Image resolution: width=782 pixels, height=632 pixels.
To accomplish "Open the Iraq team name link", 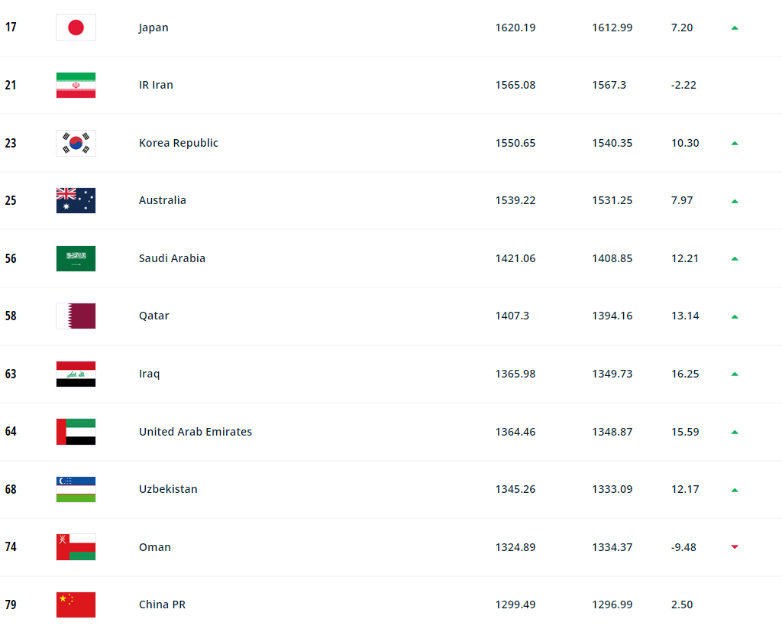I will click(149, 374).
